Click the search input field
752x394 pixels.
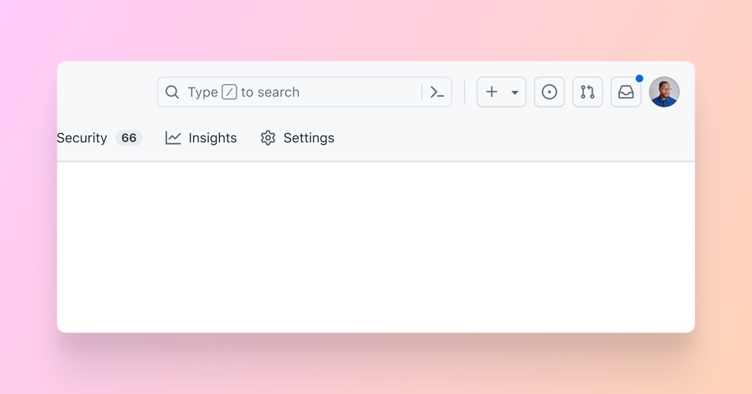pos(304,92)
